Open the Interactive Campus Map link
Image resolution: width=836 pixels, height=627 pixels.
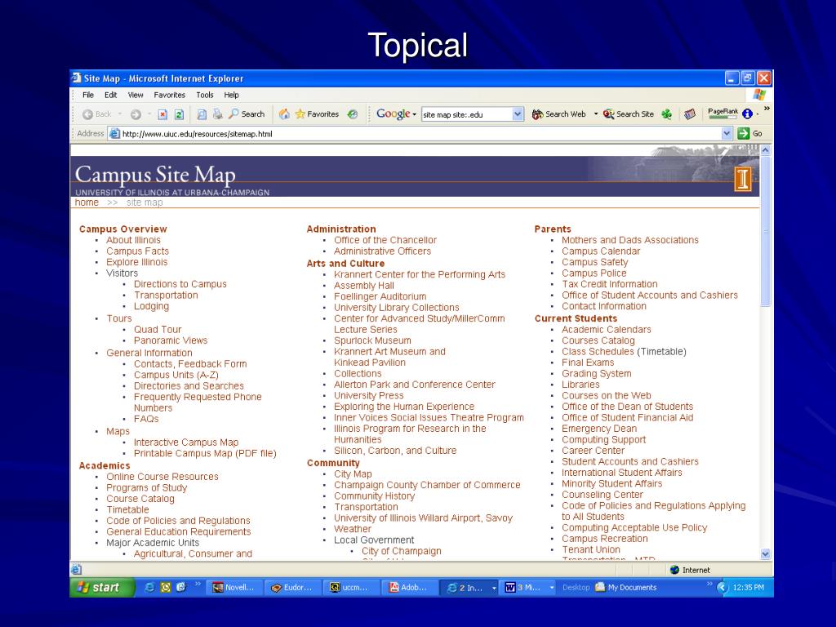pyautogui.click(x=186, y=442)
